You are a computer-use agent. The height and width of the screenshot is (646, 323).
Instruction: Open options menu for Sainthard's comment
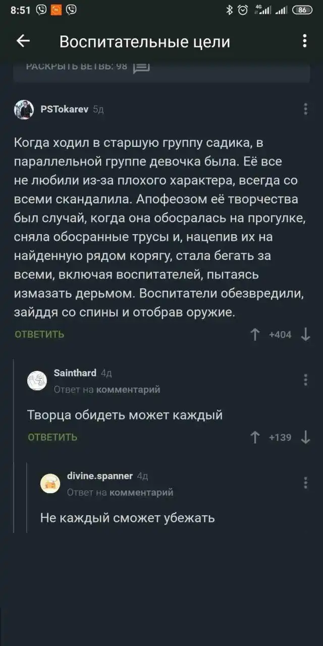(x=305, y=380)
